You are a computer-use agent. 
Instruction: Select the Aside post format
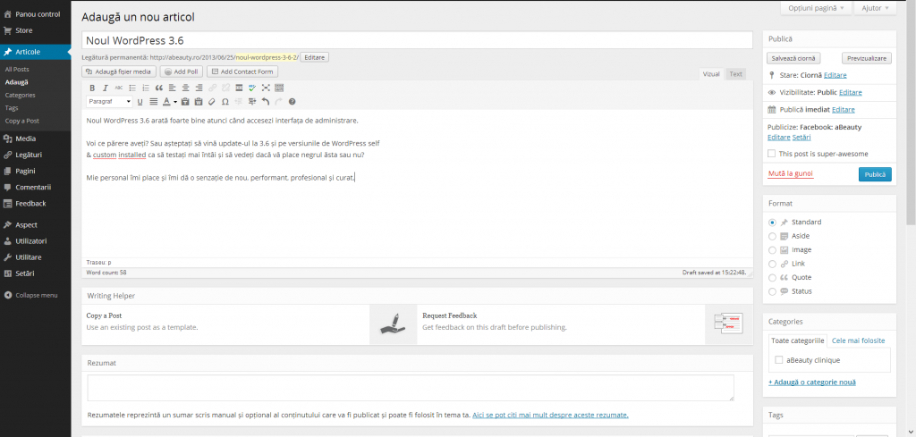(x=772, y=236)
